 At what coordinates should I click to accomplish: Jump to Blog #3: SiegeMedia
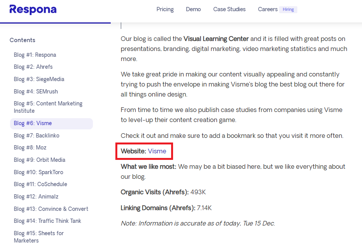[39, 79]
